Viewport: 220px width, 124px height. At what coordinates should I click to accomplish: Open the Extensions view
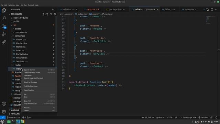[4, 42]
